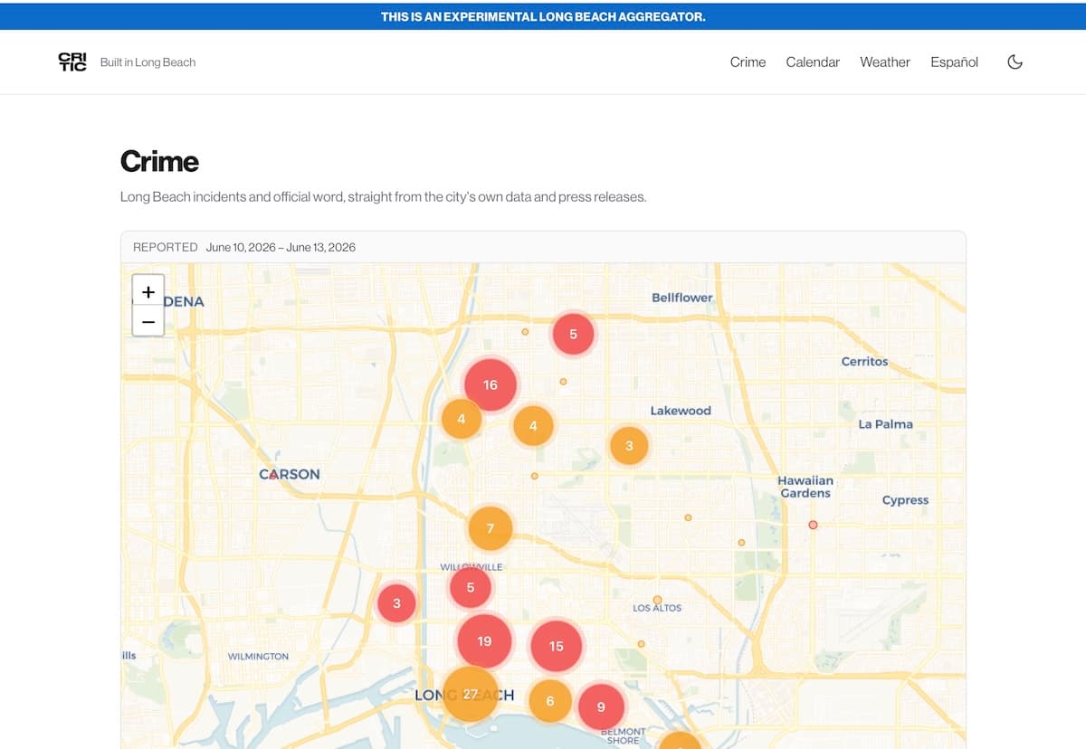This screenshot has height=749, width=1086.
Task: Click the La Palma map label
Action: click(885, 423)
